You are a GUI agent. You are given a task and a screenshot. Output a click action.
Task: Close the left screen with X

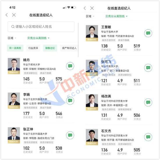(x=14, y=15)
